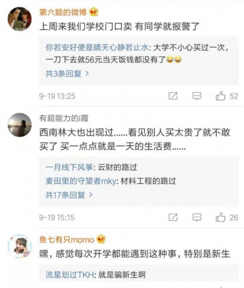Open the reply icon on the 9-19 13:25 comment
The width and height of the screenshot is (244, 288).
197,96
